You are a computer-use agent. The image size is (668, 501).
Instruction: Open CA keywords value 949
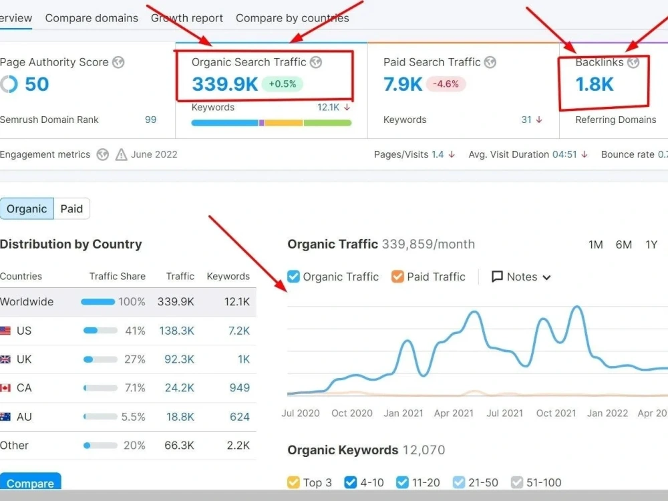239,387
